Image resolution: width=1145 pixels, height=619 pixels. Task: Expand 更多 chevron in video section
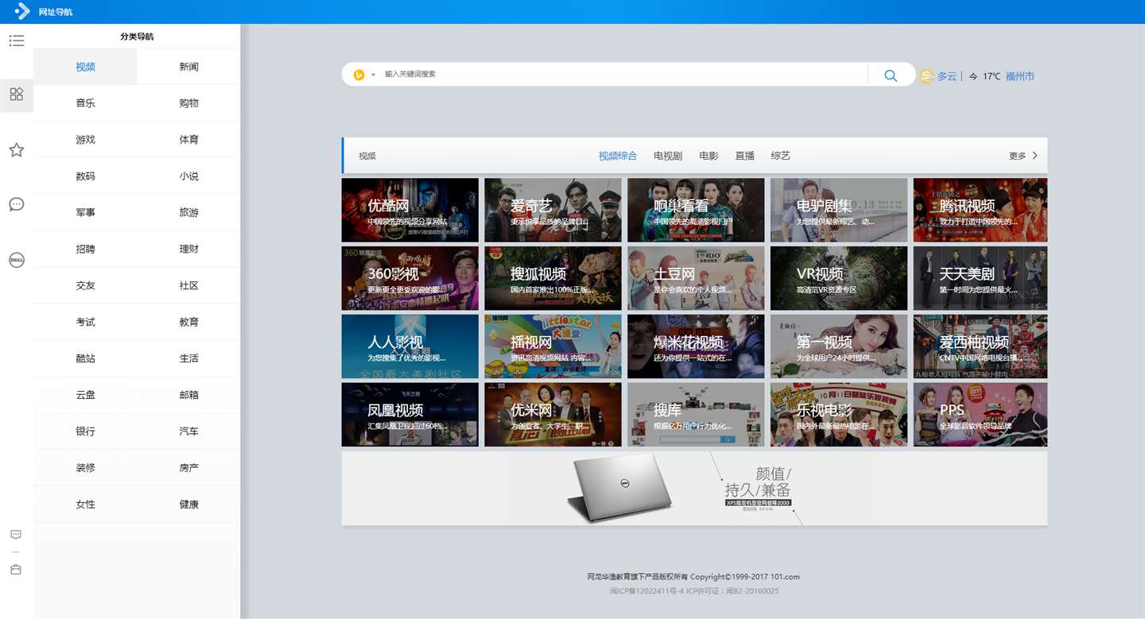1034,156
